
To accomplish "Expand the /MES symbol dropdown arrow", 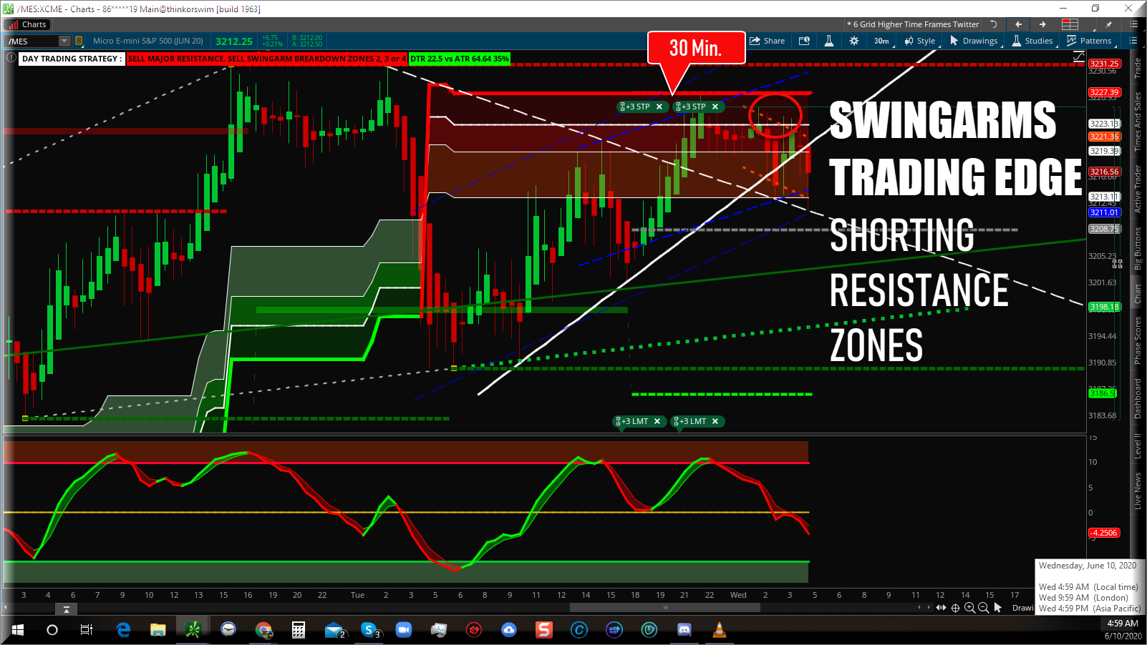I will (64, 41).
